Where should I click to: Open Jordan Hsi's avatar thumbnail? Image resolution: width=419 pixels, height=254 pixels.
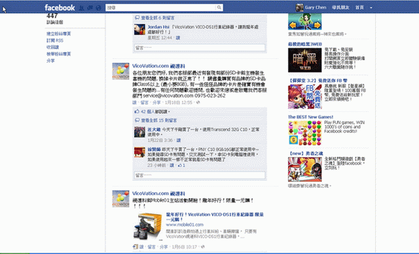[139, 29]
